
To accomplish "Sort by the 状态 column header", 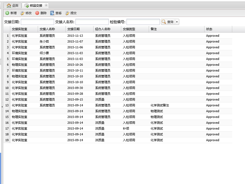I will [x=209, y=29].
